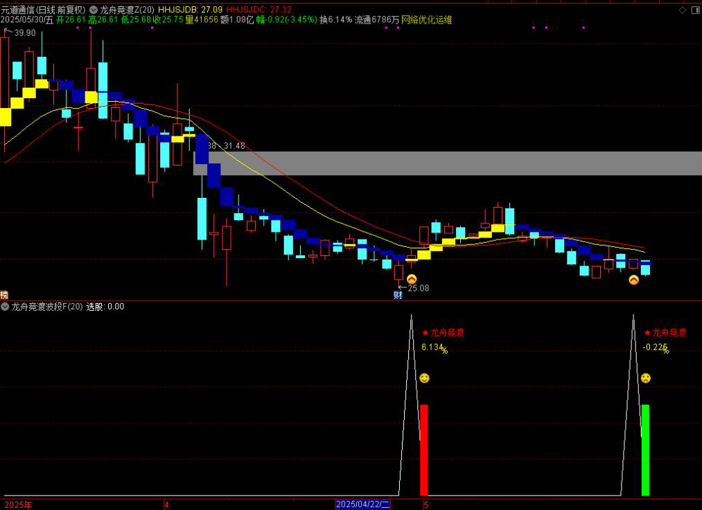Click the 榜 ranking icon at left edge
Image resolution: width=702 pixels, height=510 pixels.
4,295
